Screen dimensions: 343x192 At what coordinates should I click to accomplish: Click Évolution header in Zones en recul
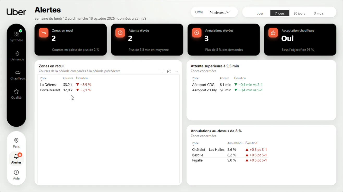[82, 78]
